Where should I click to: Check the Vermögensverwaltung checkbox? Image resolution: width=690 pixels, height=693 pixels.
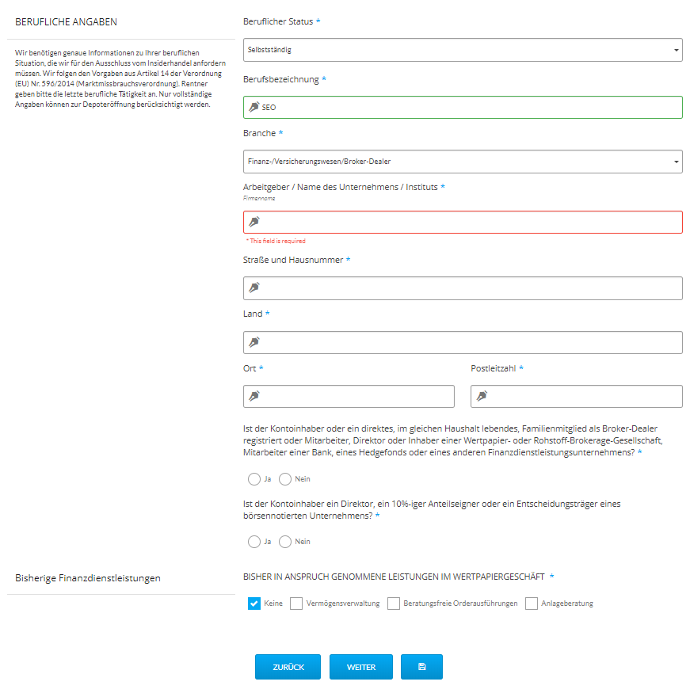point(296,604)
